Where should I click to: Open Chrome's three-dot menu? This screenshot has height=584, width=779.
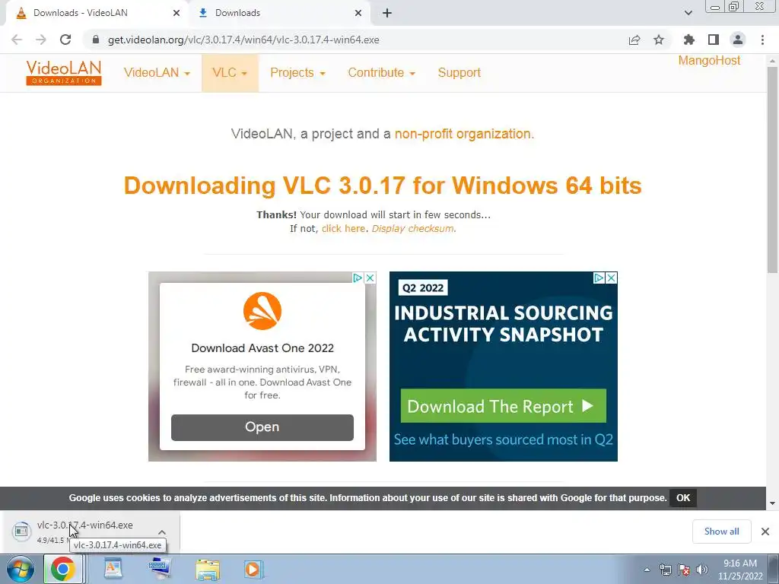click(x=762, y=40)
